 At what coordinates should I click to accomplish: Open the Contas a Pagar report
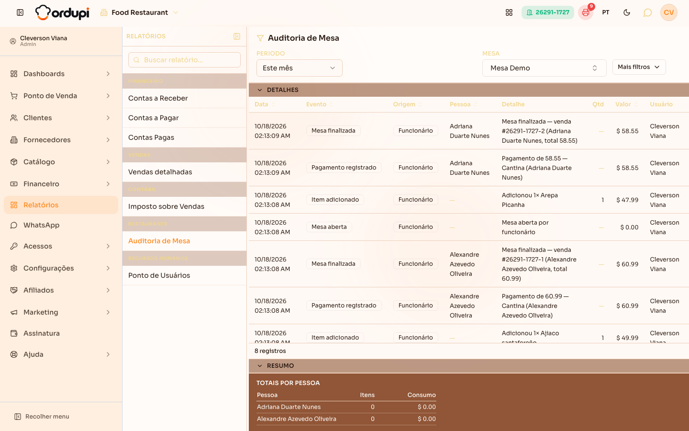(x=184, y=118)
